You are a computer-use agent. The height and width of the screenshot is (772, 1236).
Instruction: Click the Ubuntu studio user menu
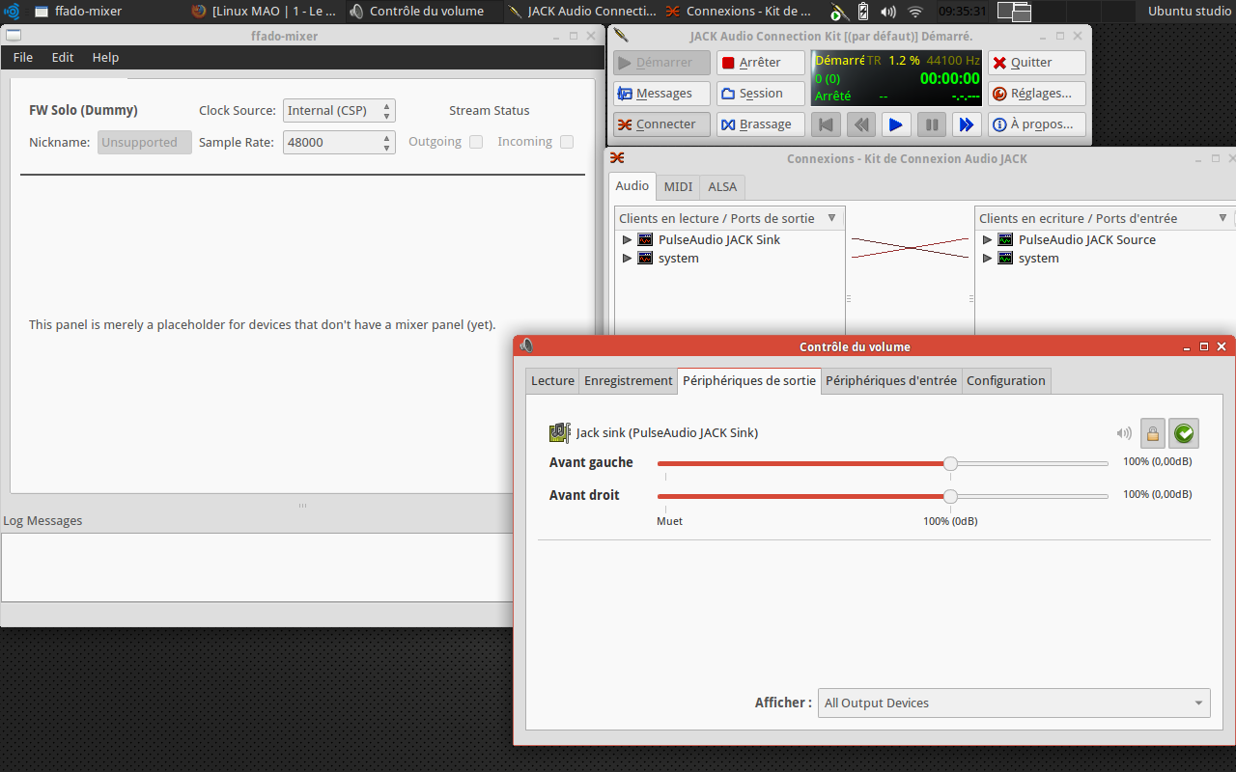1190,12
